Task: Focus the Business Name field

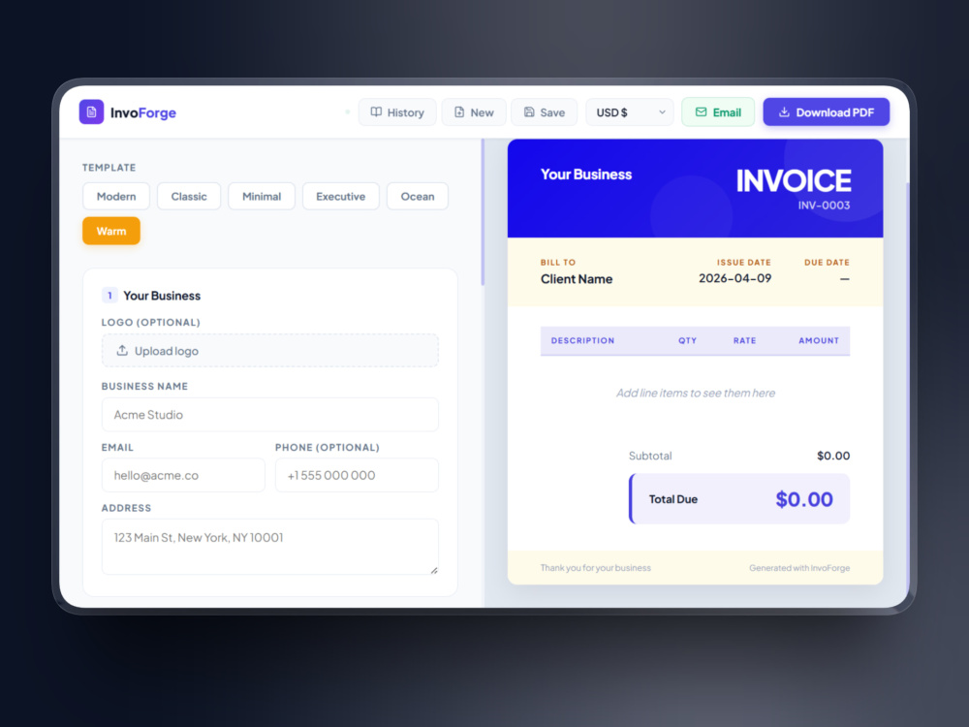Action: tap(270, 415)
